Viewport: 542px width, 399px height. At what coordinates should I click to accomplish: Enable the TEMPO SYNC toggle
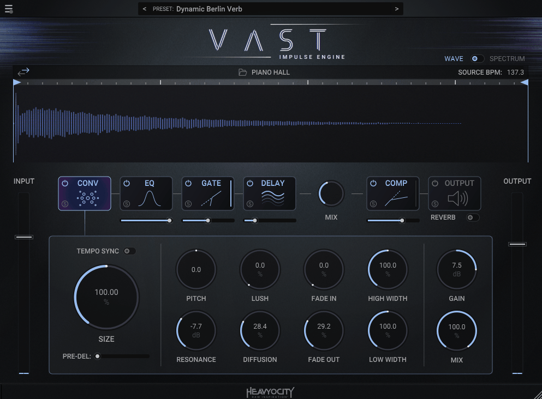(x=129, y=251)
